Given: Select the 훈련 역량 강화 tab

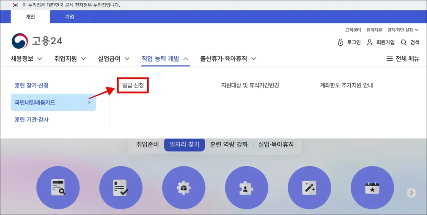Looking at the screenshot, I should pyautogui.click(x=229, y=144).
